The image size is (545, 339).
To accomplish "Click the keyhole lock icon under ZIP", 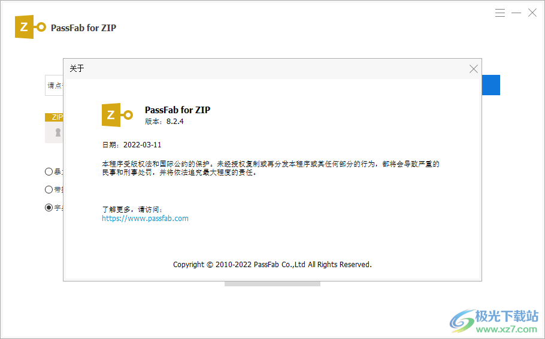I will pos(58,132).
